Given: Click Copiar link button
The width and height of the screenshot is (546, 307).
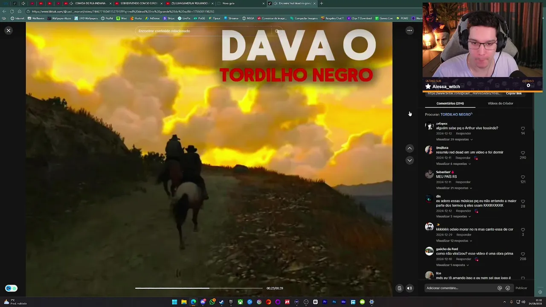Looking at the screenshot, I should pos(514,93).
